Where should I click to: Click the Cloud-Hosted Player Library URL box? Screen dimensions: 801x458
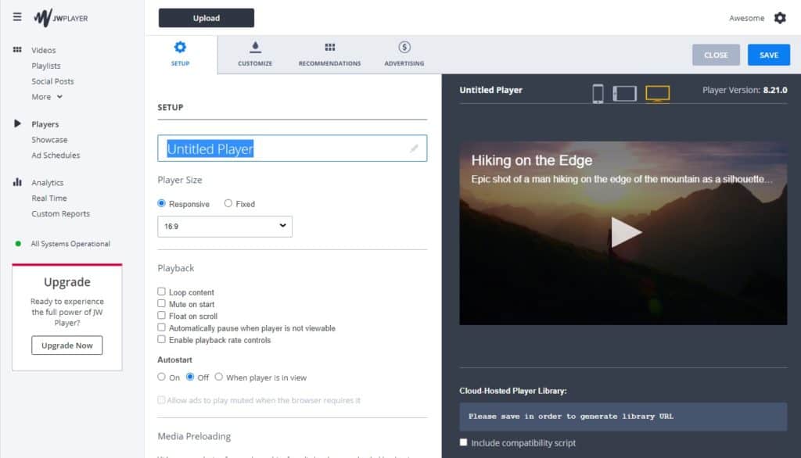(x=623, y=416)
